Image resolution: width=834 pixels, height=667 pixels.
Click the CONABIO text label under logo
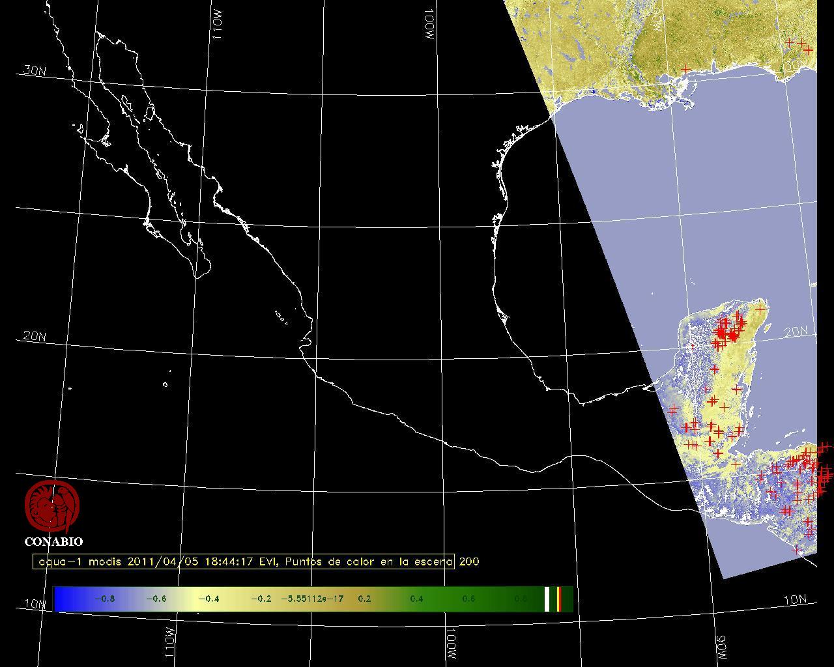(53, 541)
